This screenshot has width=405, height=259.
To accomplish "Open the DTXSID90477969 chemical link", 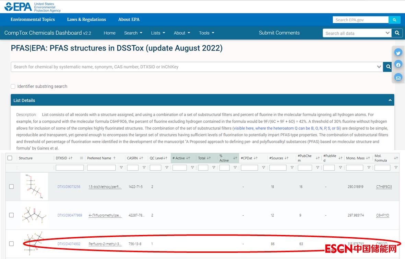I will pyautogui.click(x=70, y=215).
